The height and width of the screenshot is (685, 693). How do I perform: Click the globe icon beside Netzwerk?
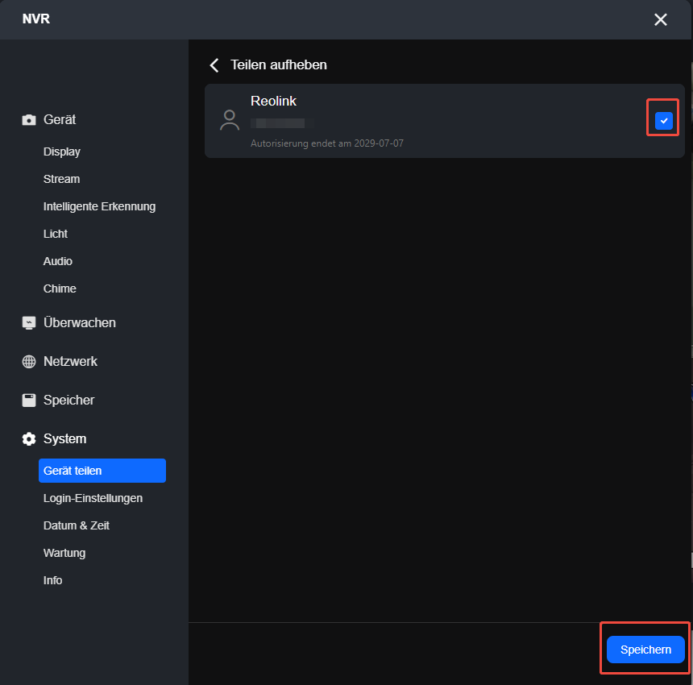pyautogui.click(x=29, y=362)
